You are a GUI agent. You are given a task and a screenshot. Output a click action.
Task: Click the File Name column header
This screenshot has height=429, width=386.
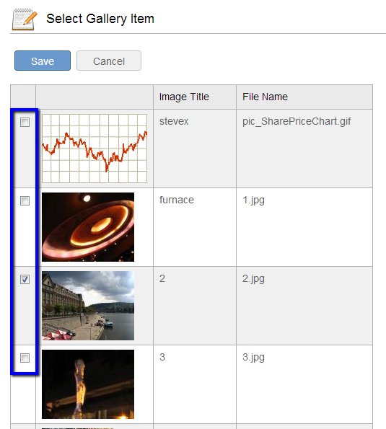[265, 97]
